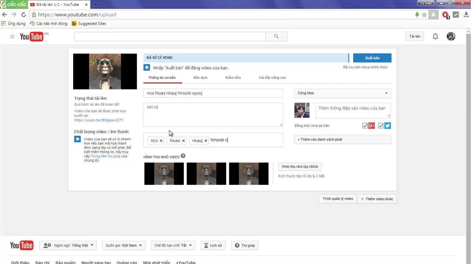Open the Ứng dụng apps grid icon
Screen dimensions: 471x264
coord(4,23)
